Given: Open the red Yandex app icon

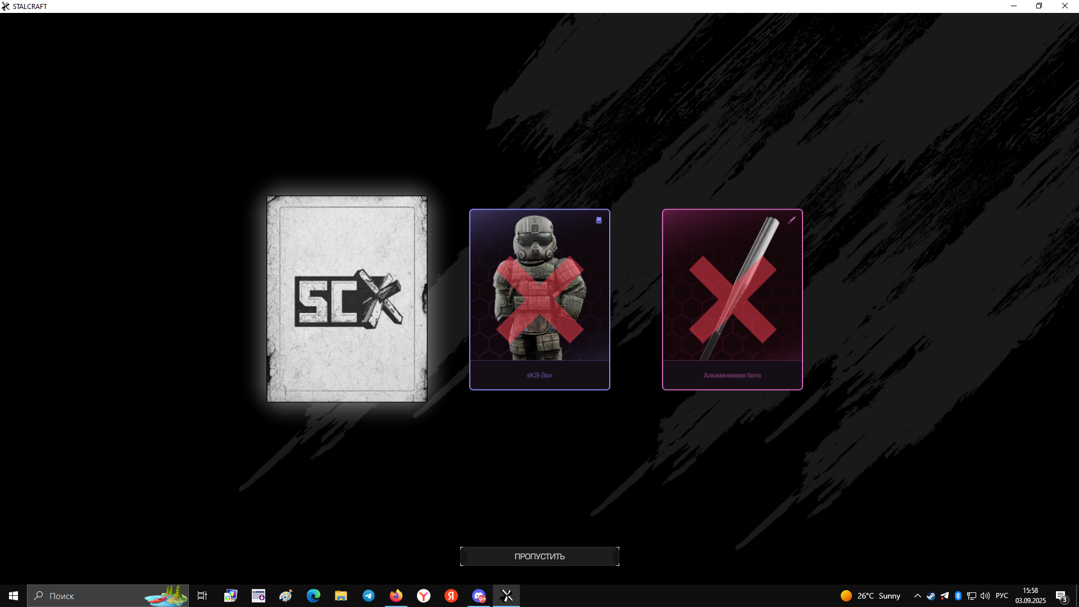Looking at the screenshot, I should point(451,596).
